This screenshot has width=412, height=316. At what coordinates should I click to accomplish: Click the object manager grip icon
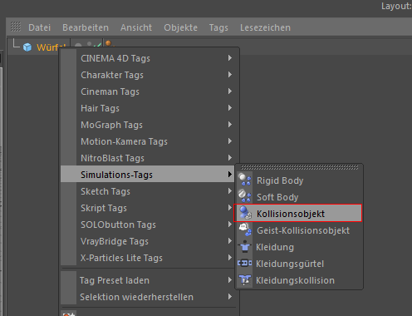pos(16,27)
